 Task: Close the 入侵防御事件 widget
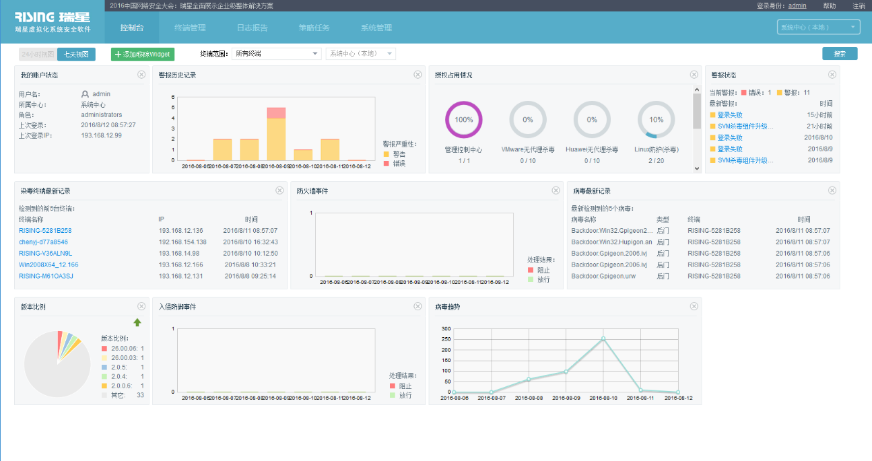pos(417,306)
